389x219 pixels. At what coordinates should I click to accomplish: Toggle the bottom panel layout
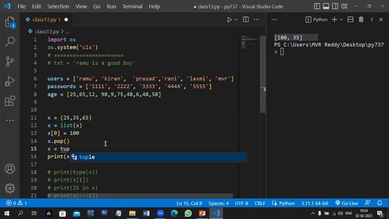326,6
